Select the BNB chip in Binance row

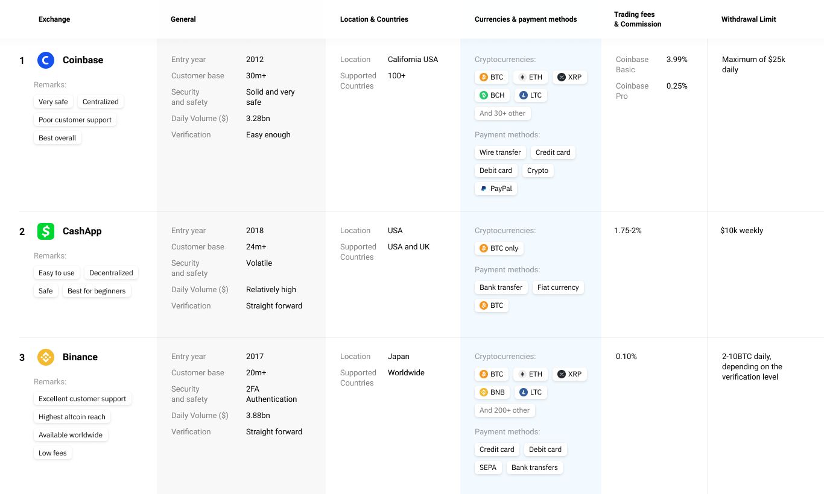tap(492, 392)
